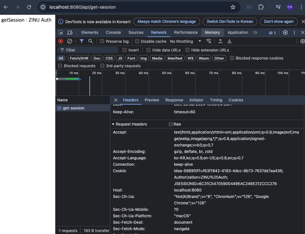Open network search with magnifier icon
The width and height of the screenshot is (305, 234).
point(90,41)
